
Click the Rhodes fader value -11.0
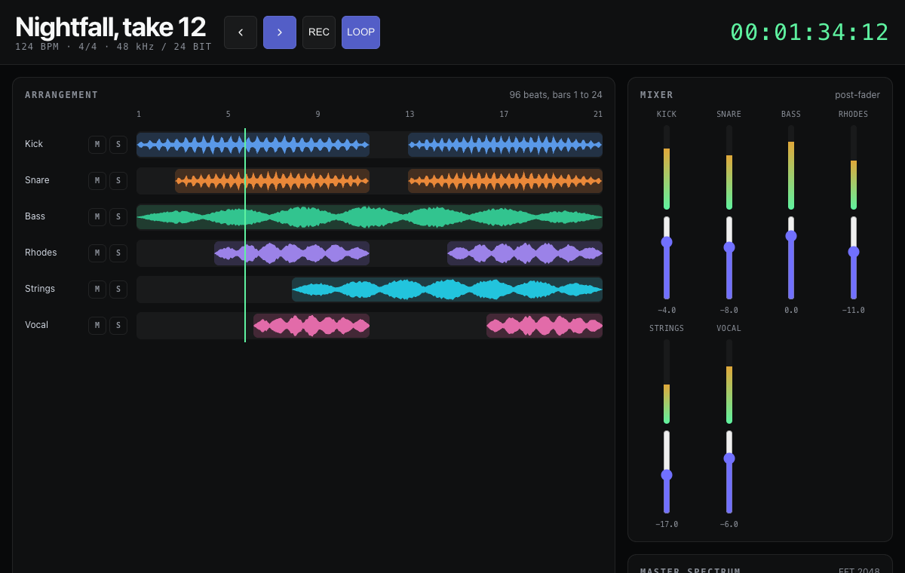tap(854, 311)
